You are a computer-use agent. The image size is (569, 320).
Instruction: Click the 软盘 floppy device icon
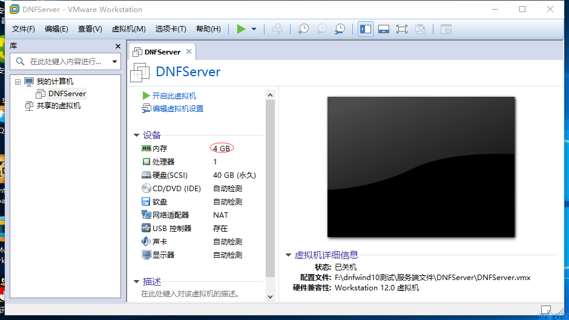click(146, 201)
